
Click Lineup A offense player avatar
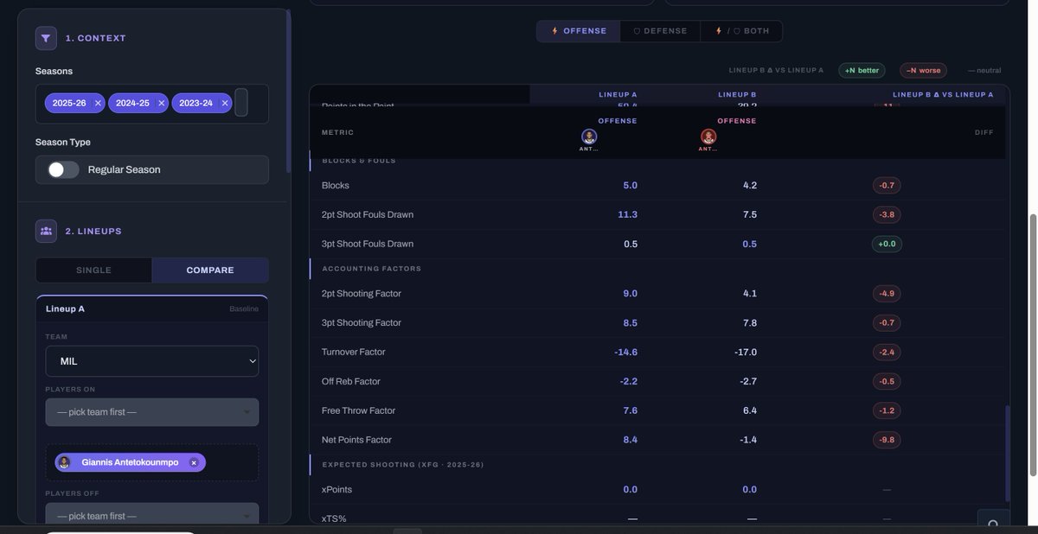[589, 137]
